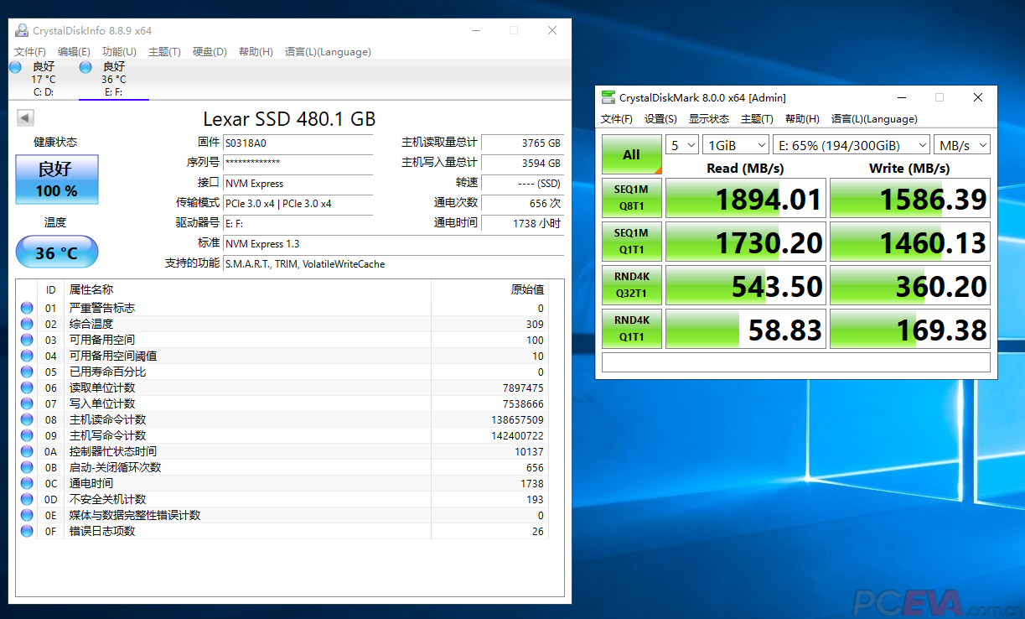
Task: Click the previous disk arrow in CrystalDiskInfo
Action: (24, 118)
